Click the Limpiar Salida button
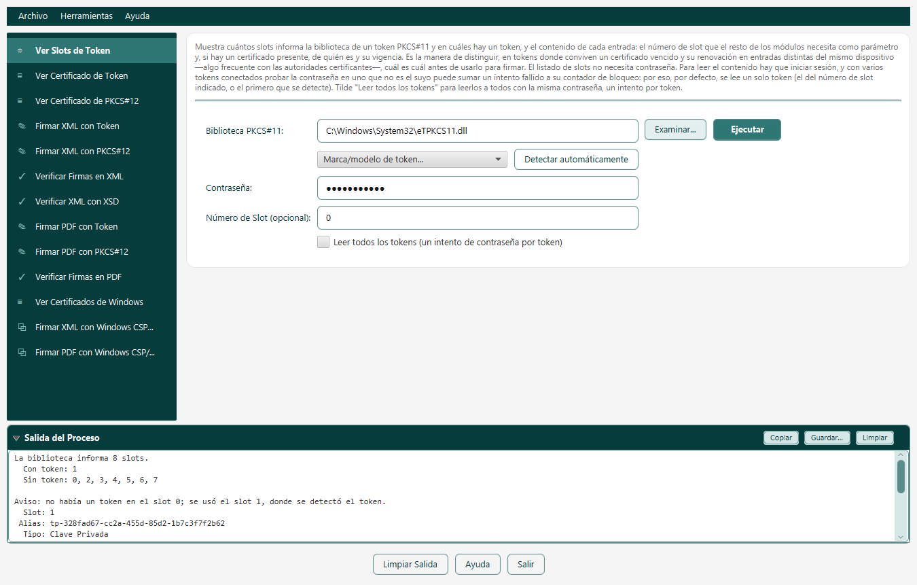Viewport: 917px width, 585px height. pos(410,565)
